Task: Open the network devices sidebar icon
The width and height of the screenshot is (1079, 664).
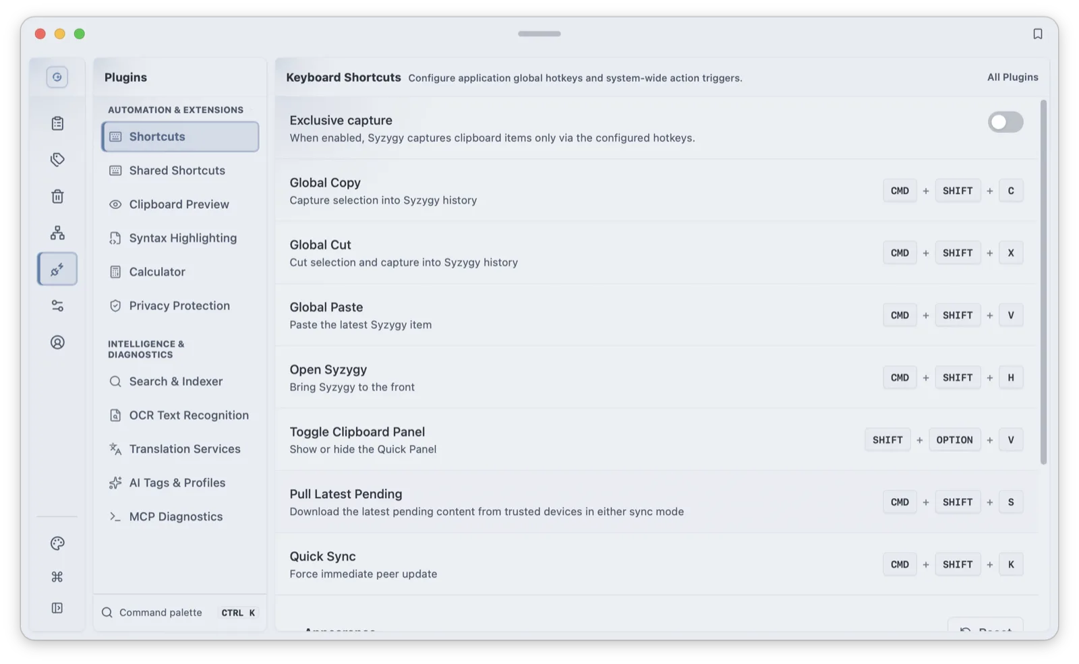Action: [57, 233]
